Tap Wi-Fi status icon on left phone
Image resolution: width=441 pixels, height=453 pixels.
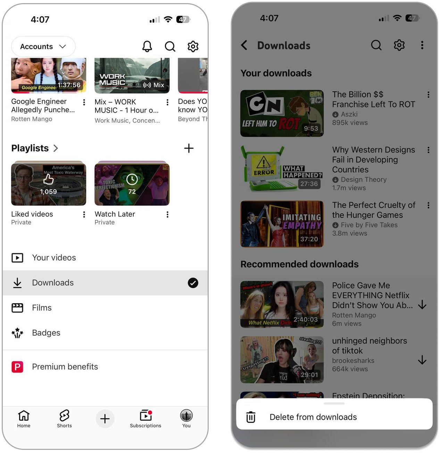tap(168, 19)
